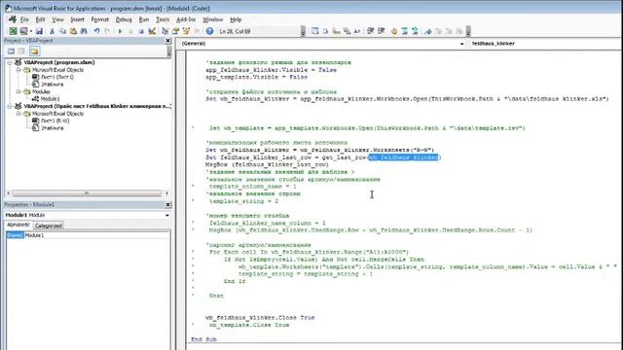Copy selection using the Copy icon
The width and height of the screenshot is (623, 350).
[x=62, y=31]
